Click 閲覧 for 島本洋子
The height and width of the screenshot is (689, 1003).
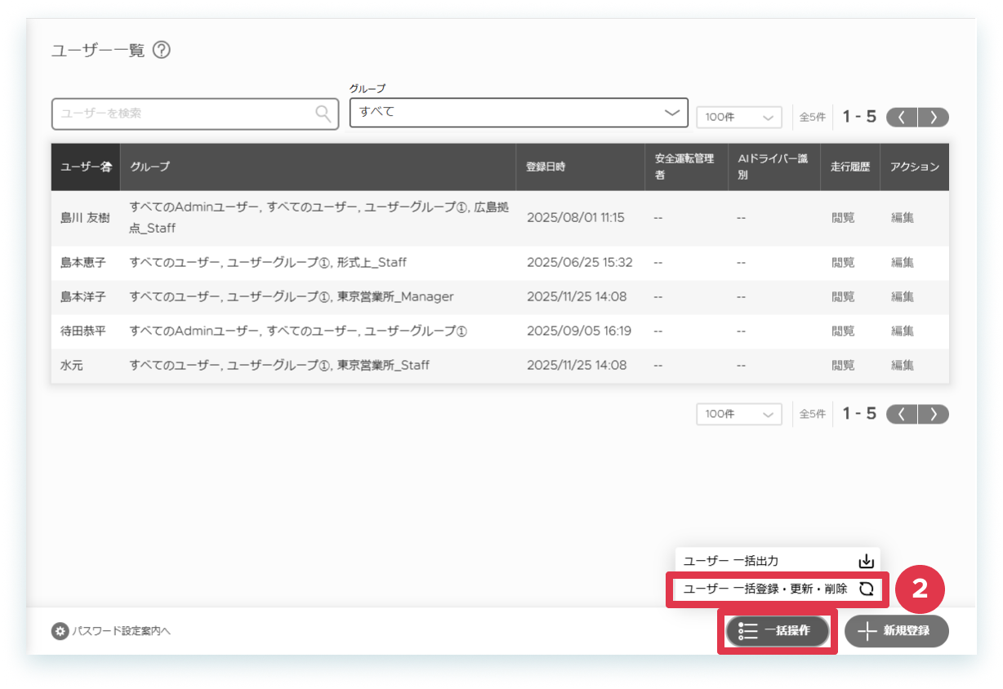coord(843,297)
